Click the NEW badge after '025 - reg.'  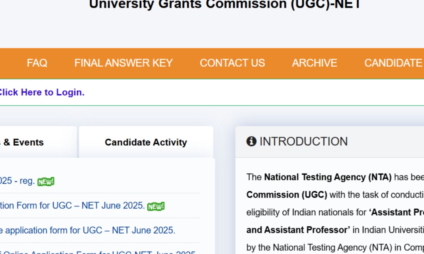[x=46, y=181]
